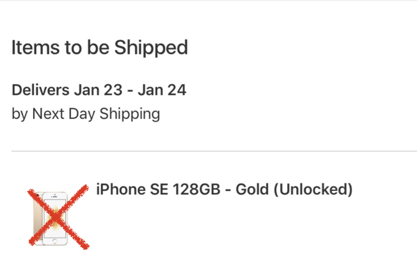Image resolution: width=417 pixels, height=280 pixels.
Task: Open iPhone SE 128GB product title
Action: [224, 189]
